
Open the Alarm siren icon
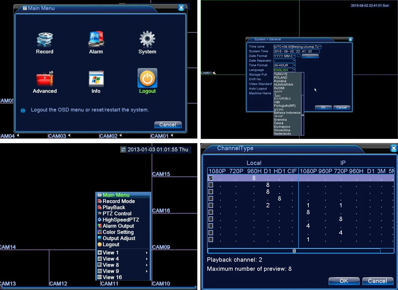(96, 39)
